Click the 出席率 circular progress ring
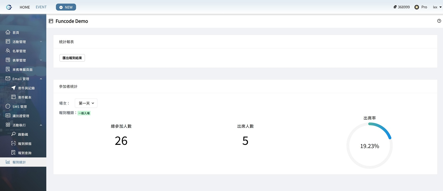The width and height of the screenshot is (443, 191). click(x=369, y=146)
